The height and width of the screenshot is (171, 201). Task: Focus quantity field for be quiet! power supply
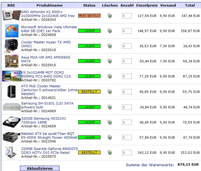click(x=127, y=137)
